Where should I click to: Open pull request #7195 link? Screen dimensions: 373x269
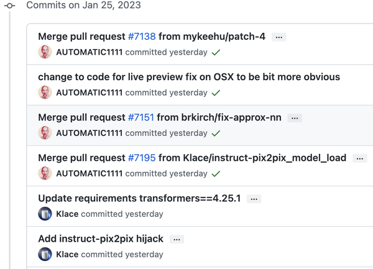point(142,158)
